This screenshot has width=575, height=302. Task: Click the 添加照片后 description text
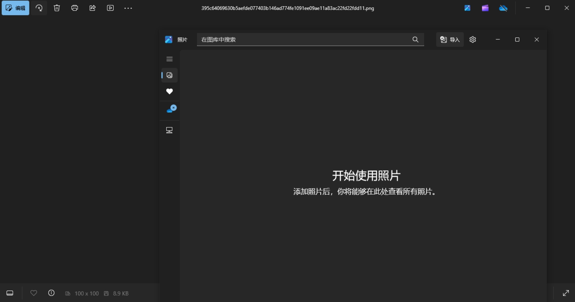pos(365,192)
